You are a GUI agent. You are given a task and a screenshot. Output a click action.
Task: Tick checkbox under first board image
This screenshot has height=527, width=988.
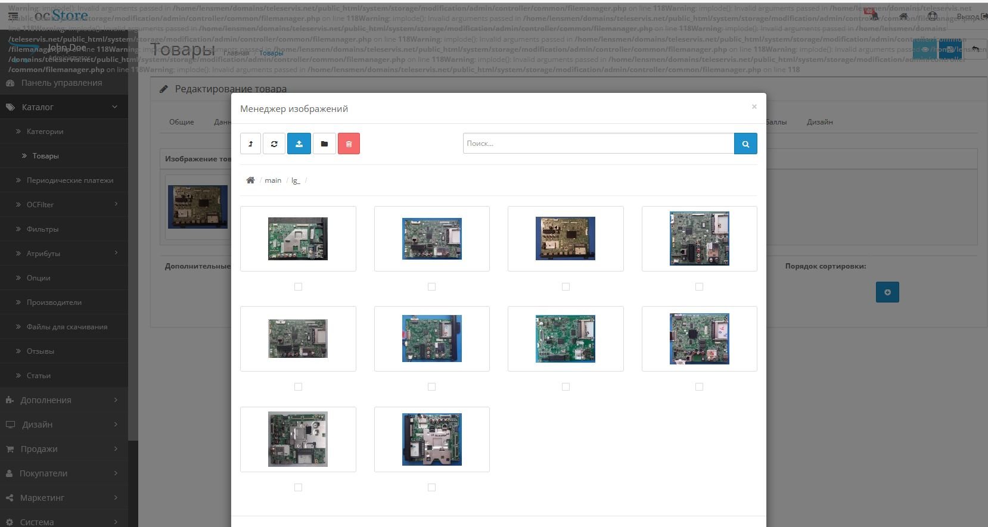[x=298, y=286]
